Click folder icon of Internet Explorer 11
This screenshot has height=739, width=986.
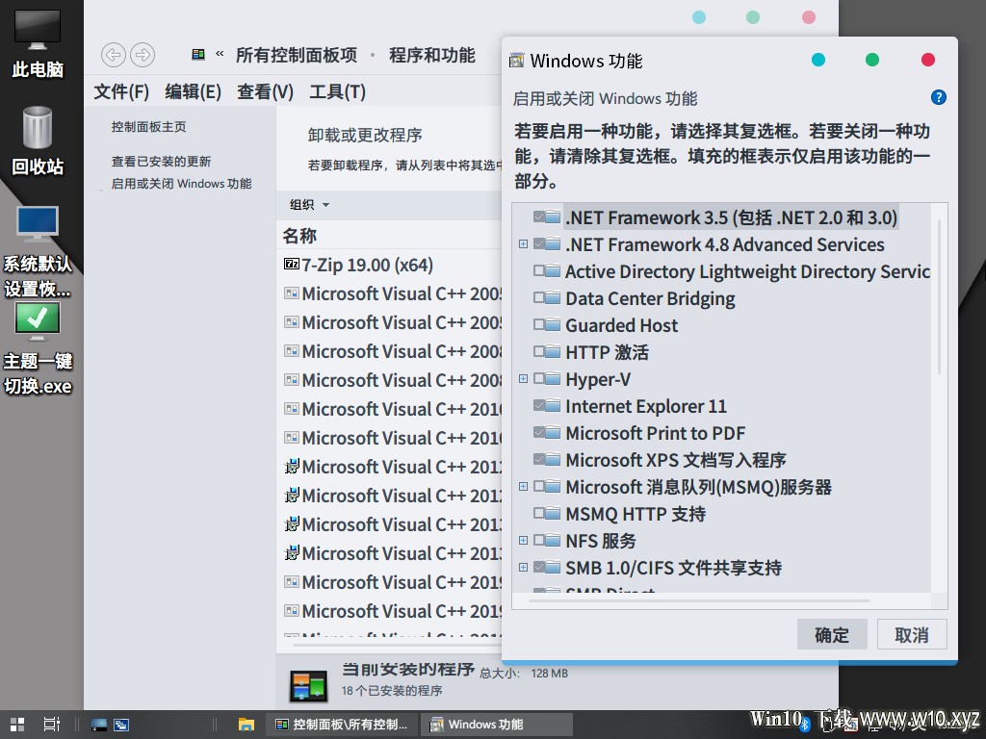553,406
